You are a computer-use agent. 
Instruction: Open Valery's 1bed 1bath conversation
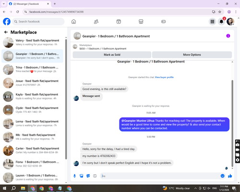(x=32, y=42)
